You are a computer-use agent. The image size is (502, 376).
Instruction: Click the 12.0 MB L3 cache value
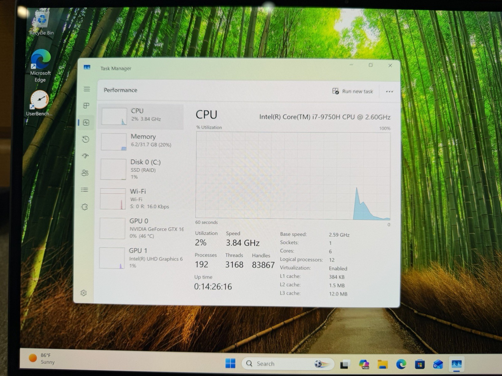(x=338, y=294)
